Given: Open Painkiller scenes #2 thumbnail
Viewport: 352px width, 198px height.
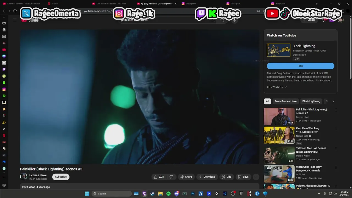Looking at the screenshot, I should click(279, 117).
